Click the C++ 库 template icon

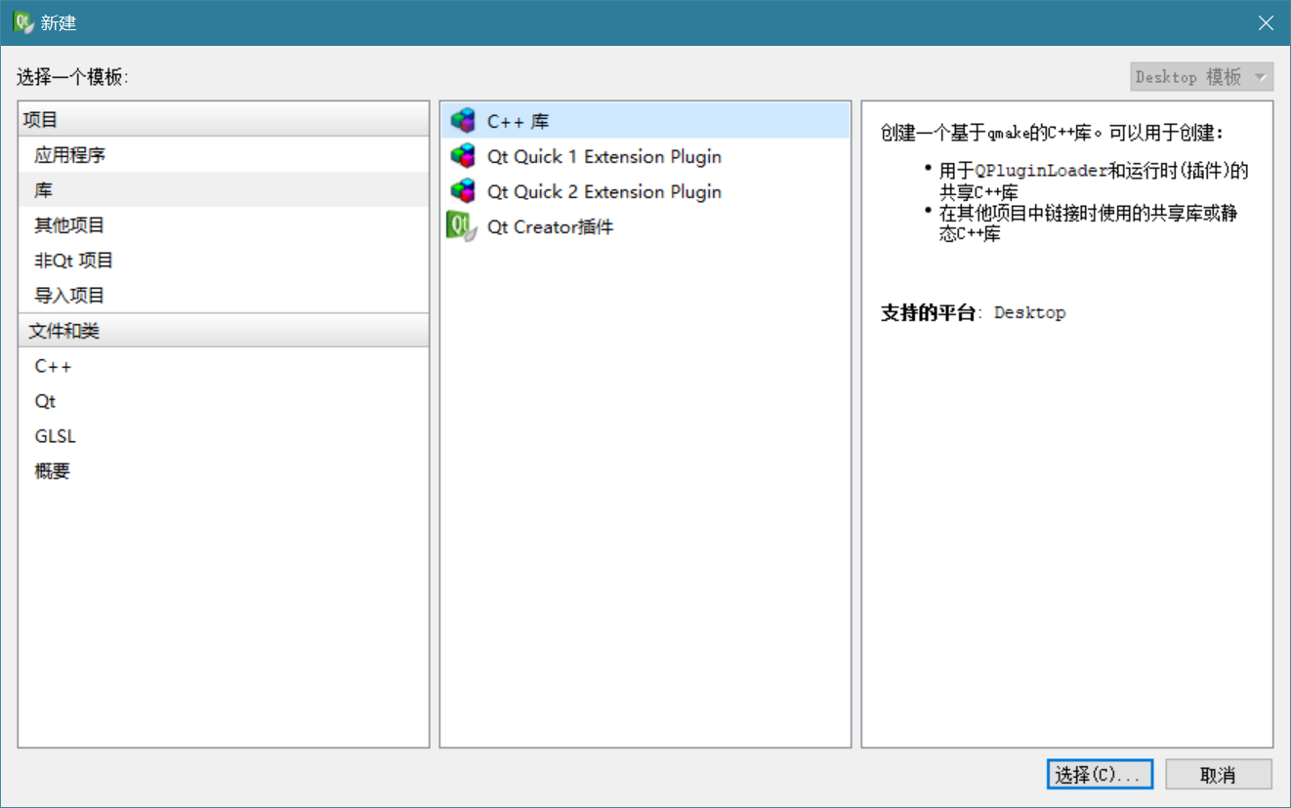[463, 121]
